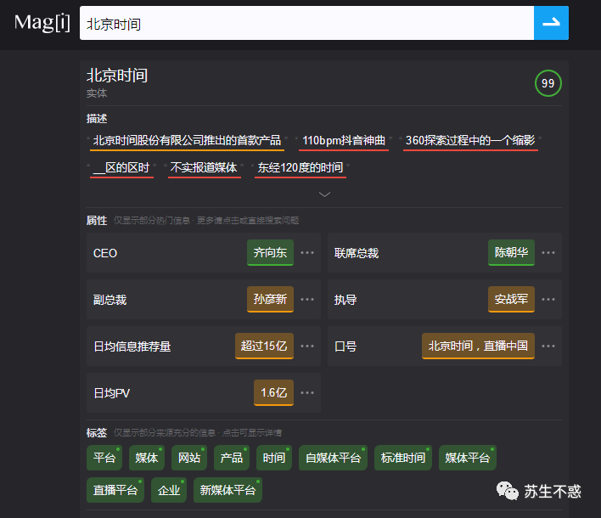Open the more options dots for 副总裁

(307, 300)
